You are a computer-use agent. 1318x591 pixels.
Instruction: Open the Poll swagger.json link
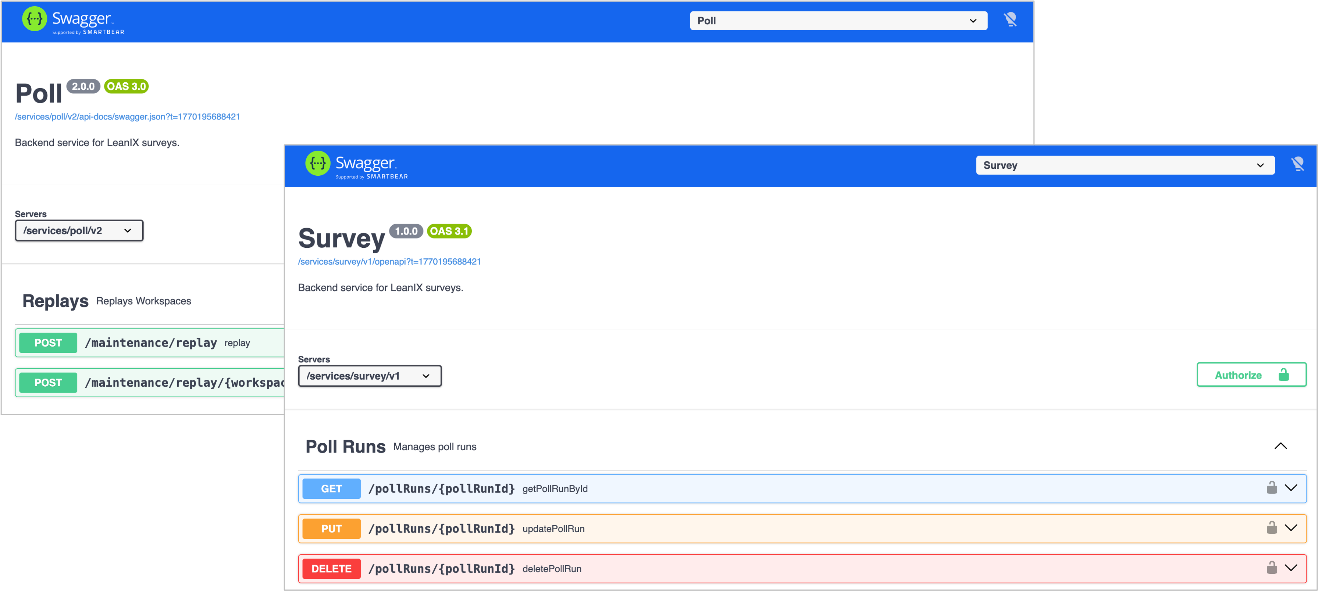pyautogui.click(x=127, y=117)
